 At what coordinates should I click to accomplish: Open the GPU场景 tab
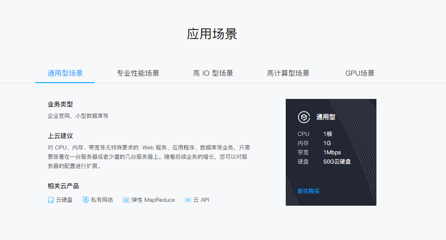click(x=360, y=73)
